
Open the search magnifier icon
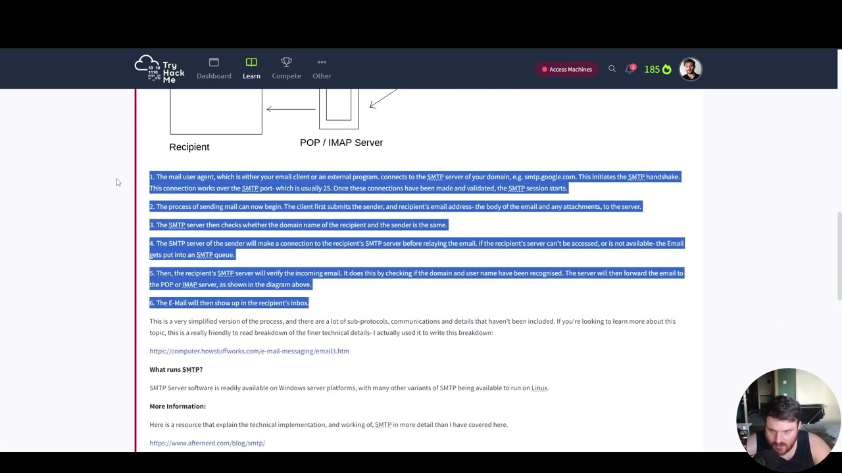[x=612, y=68]
